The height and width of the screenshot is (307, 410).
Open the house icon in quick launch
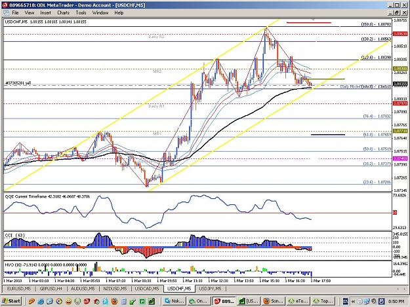(96, 302)
